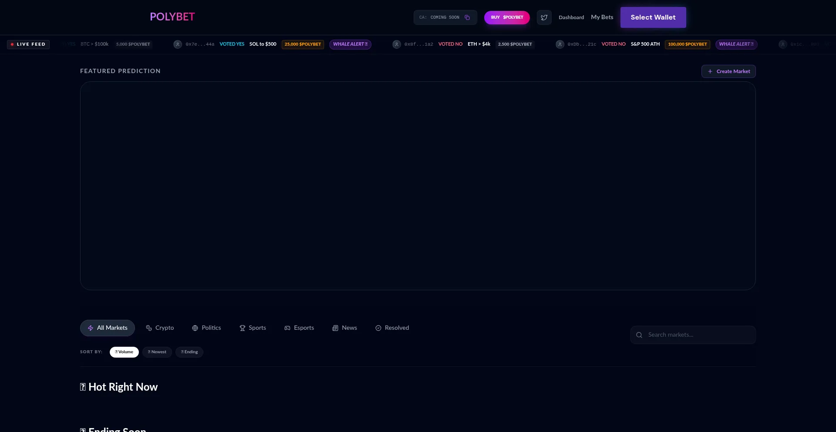Select the Crypto category filter icon
The width and height of the screenshot is (836, 432).
click(148, 328)
